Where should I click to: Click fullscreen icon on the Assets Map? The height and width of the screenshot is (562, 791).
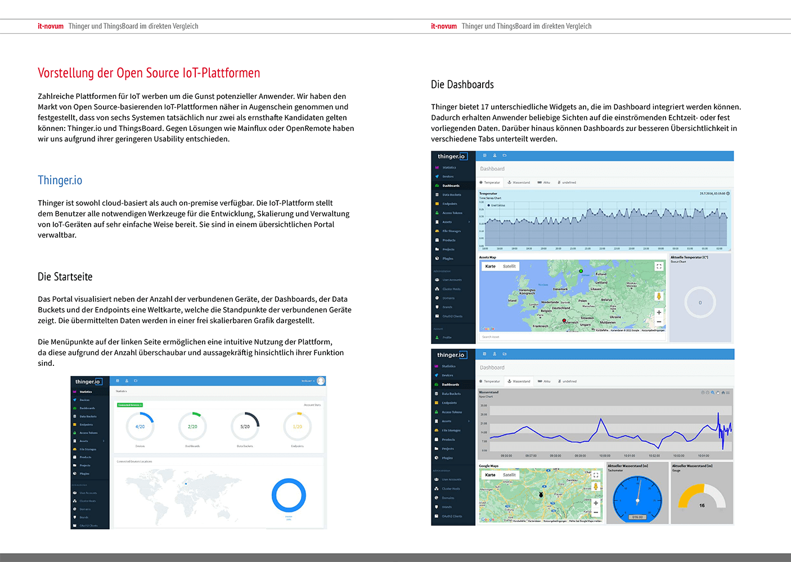coord(659,266)
